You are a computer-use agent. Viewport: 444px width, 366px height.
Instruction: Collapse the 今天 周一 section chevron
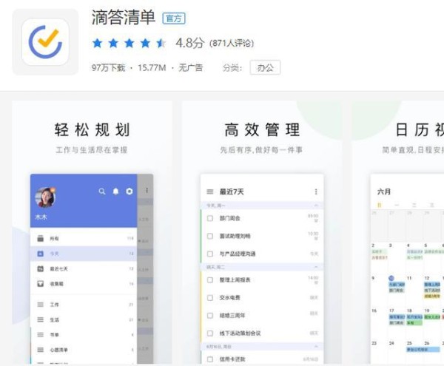316,206
